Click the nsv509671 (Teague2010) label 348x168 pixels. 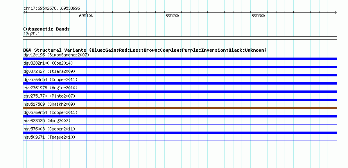(x=49, y=137)
